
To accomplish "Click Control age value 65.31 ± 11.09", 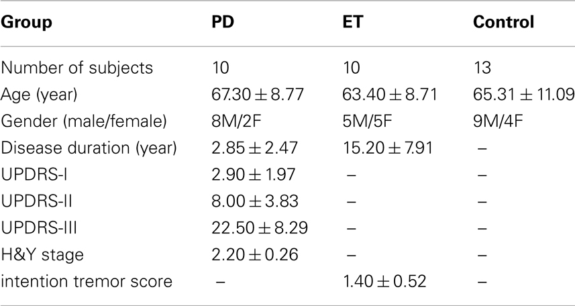I will coord(523,95).
